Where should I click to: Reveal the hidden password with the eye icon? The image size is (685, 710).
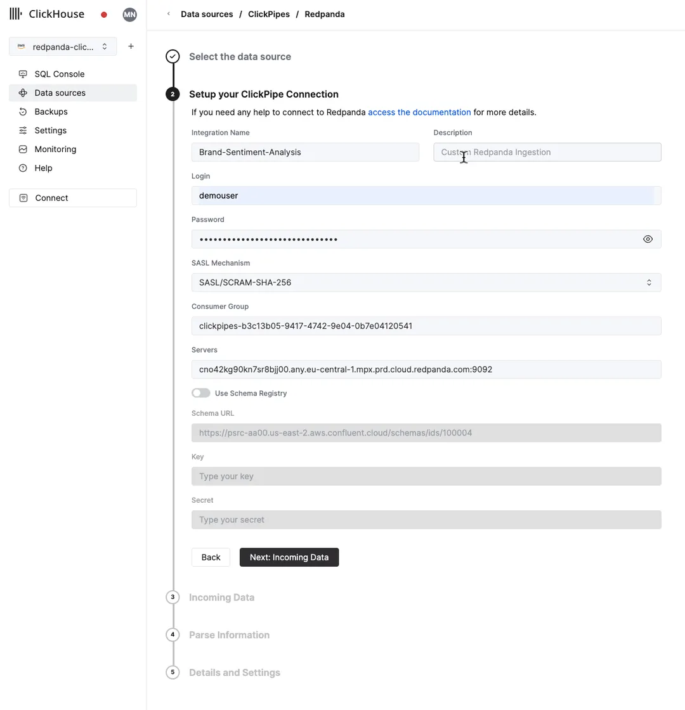coord(648,239)
